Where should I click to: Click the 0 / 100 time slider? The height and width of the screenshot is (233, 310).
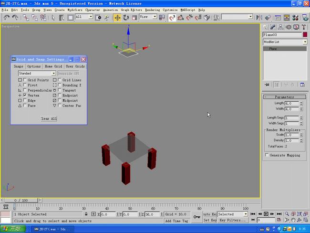21,200
